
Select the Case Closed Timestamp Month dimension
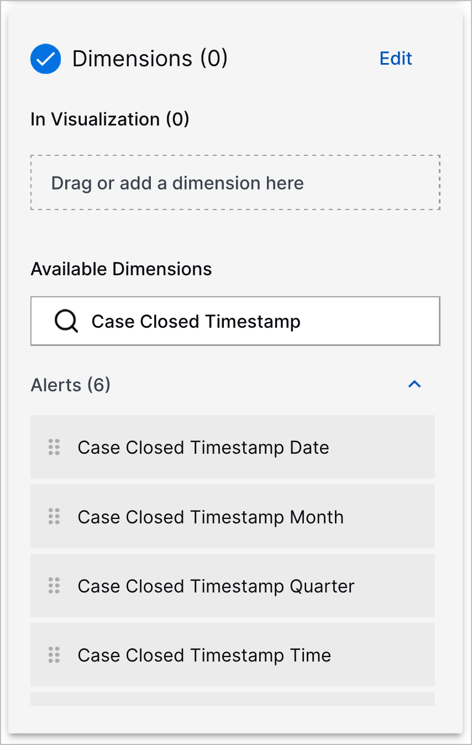[211, 517]
